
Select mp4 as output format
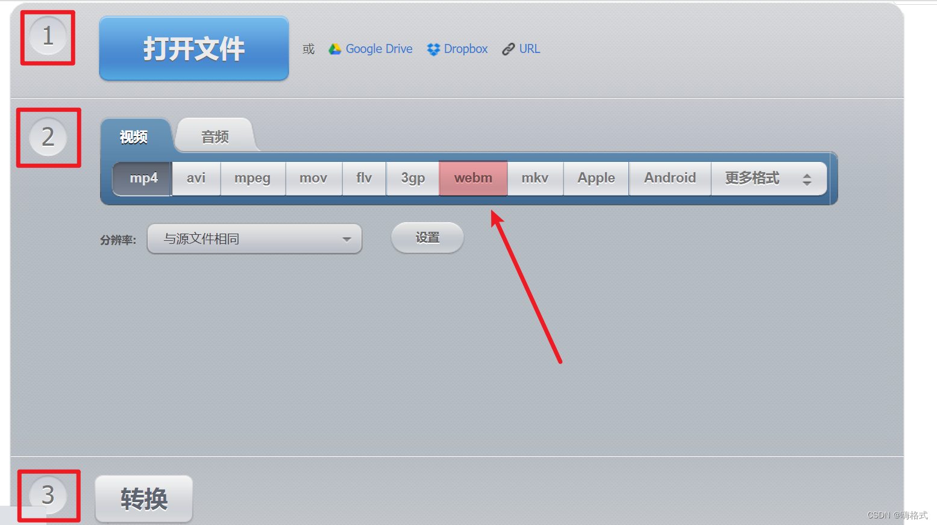click(x=142, y=178)
